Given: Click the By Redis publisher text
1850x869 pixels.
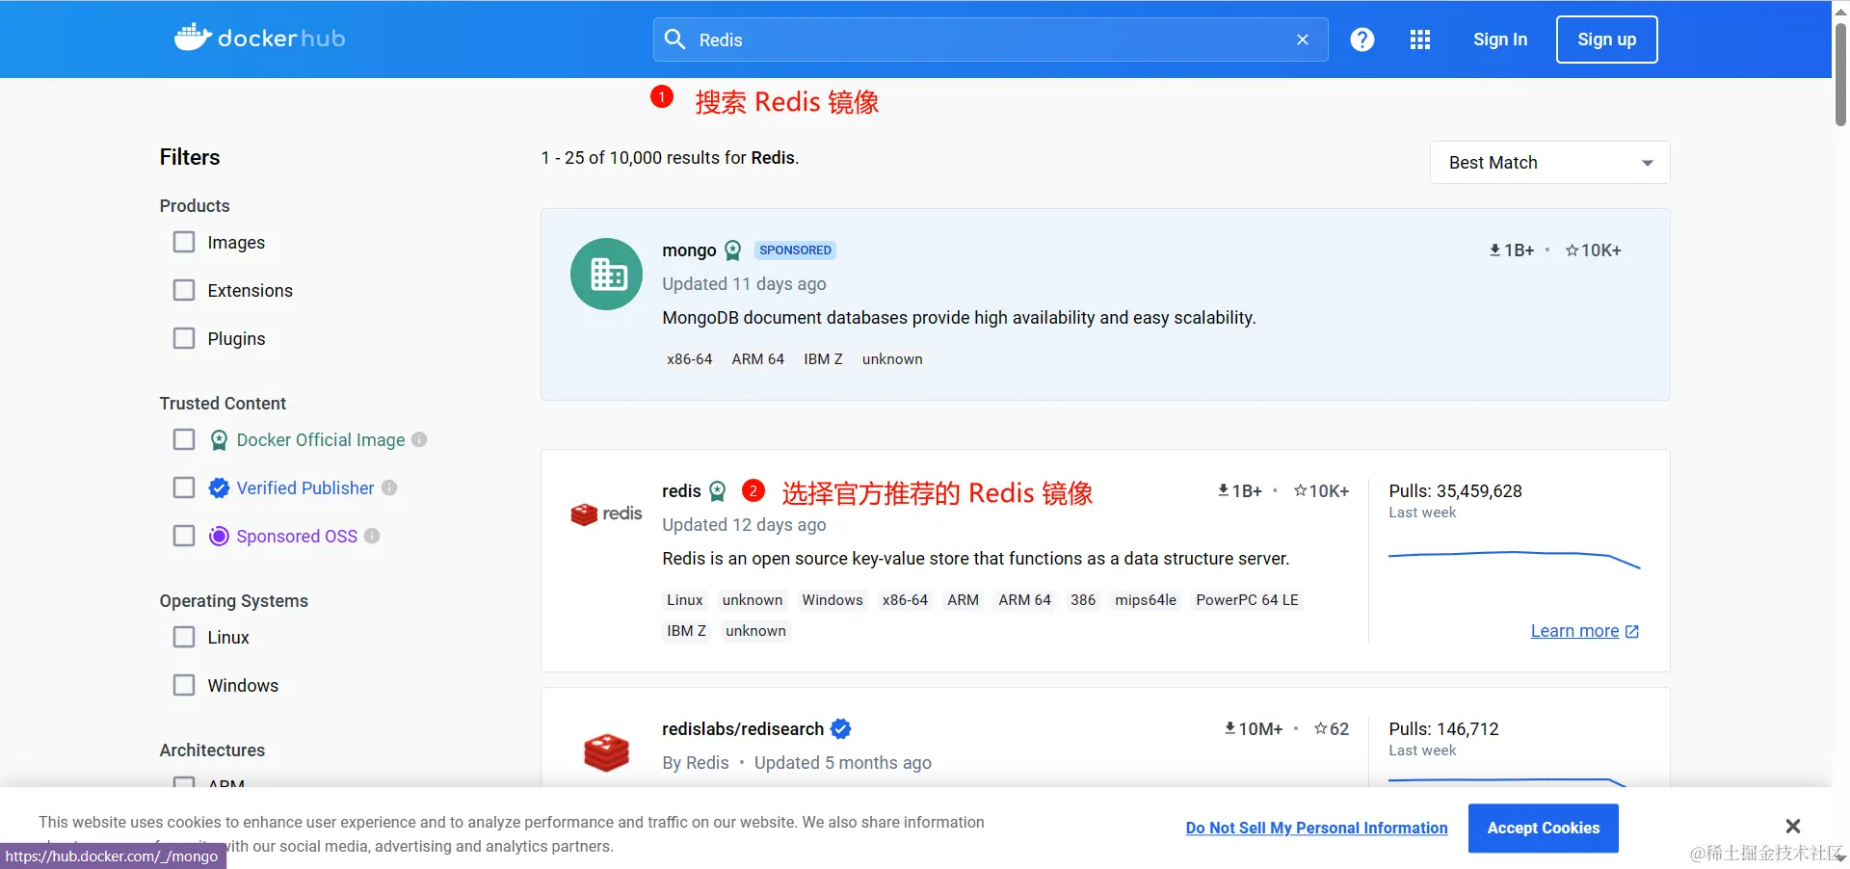Looking at the screenshot, I should (x=696, y=763).
